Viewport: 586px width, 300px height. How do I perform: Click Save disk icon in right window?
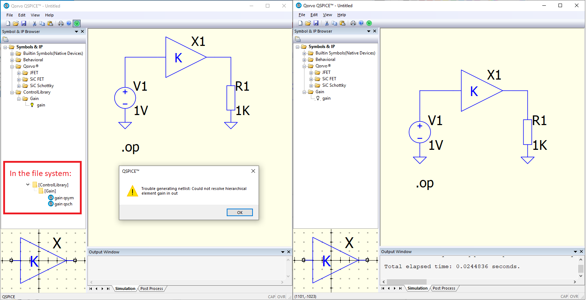click(316, 23)
